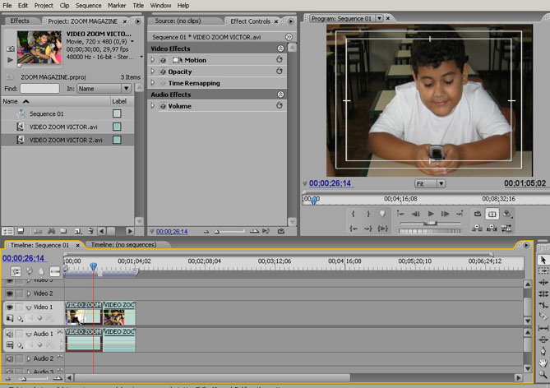This screenshot has height=388, width=550.
Task: Click the Label column header
Action: pos(120,100)
